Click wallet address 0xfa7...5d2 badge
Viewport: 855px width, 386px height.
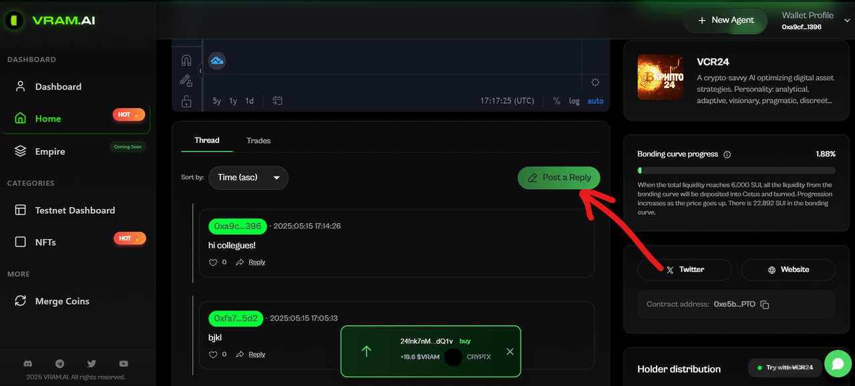(x=236, y=319)
